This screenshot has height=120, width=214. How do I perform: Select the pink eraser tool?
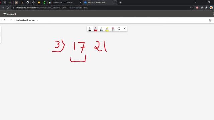tap(113, 29)
